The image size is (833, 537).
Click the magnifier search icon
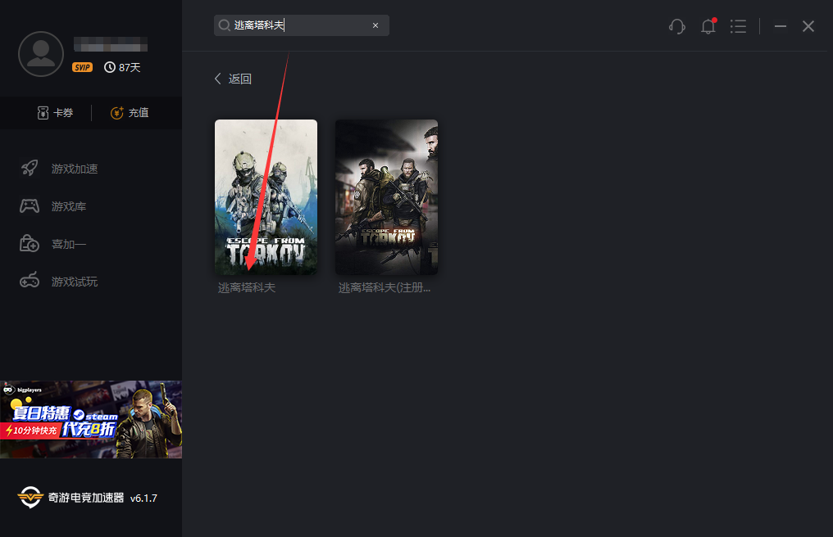(224, 25)
